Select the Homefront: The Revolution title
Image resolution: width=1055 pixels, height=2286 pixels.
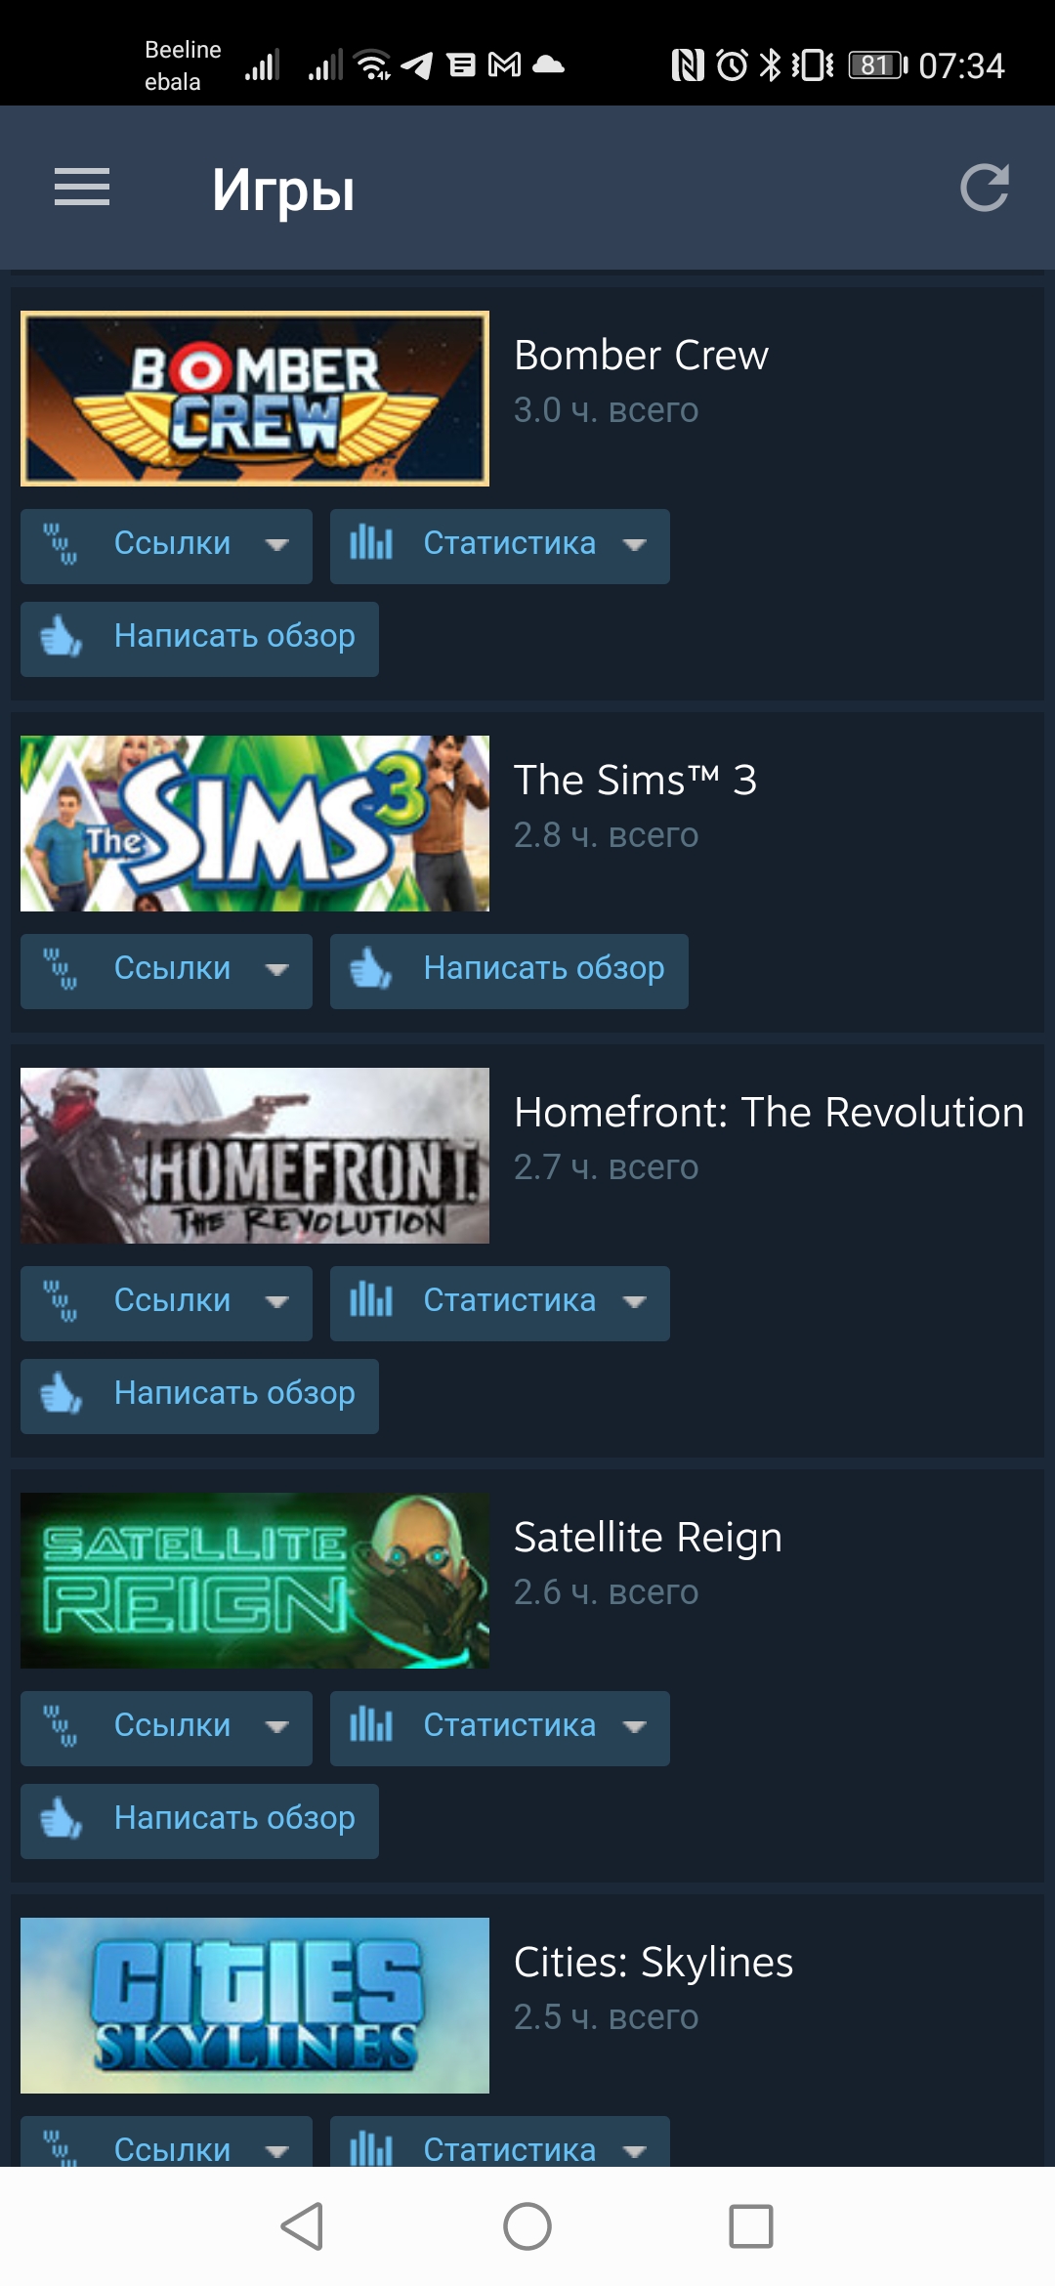[x=769, y=1112]
